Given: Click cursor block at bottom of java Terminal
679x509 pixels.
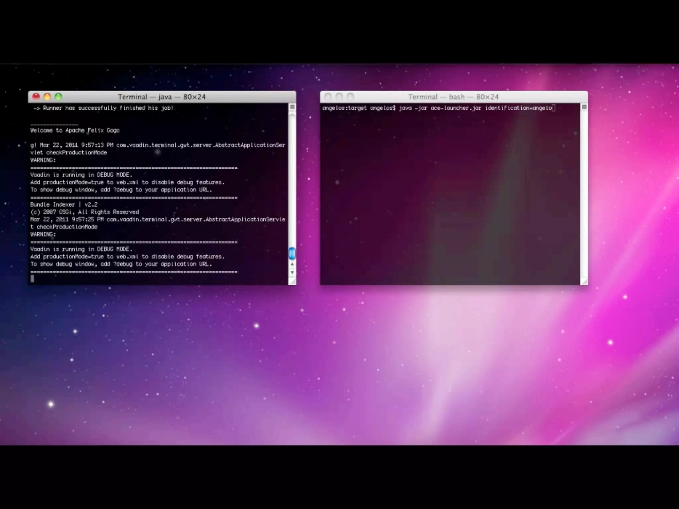Looking at the screenshot, I should click(32, 279).
